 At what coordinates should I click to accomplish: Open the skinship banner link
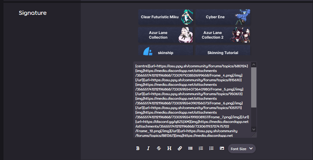165,50
